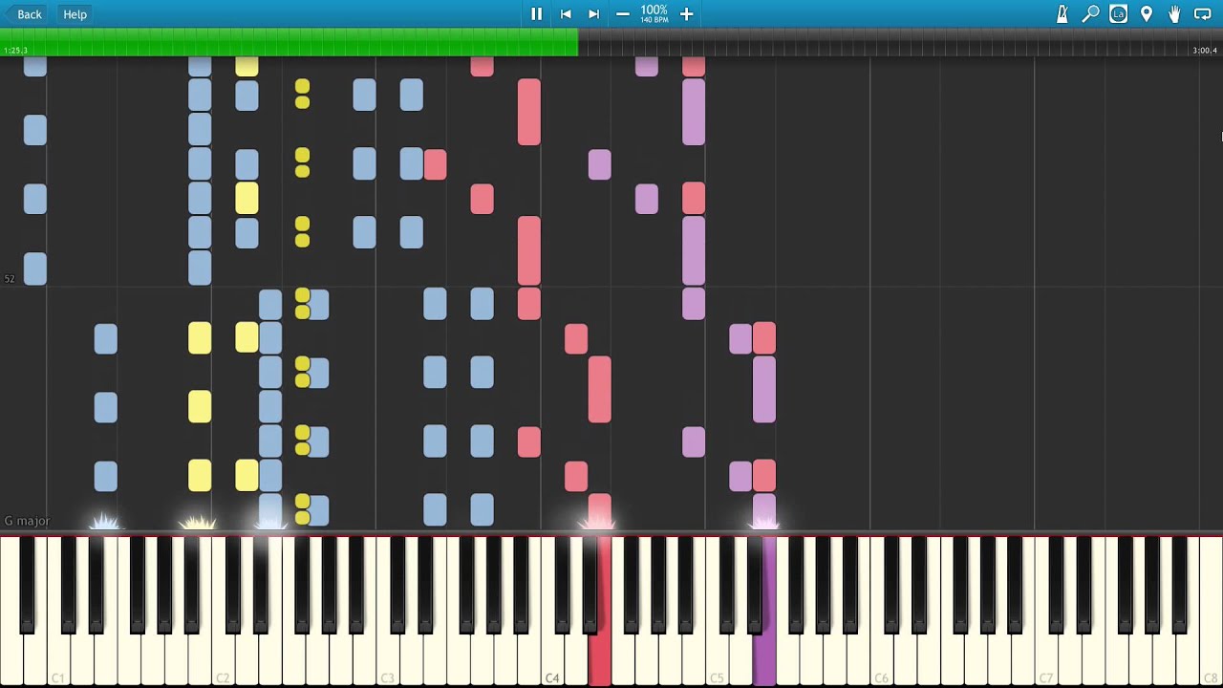1223x688 pixels.
Task: Toggle the 'La' note labels icon
Action: click(1119, 14)
